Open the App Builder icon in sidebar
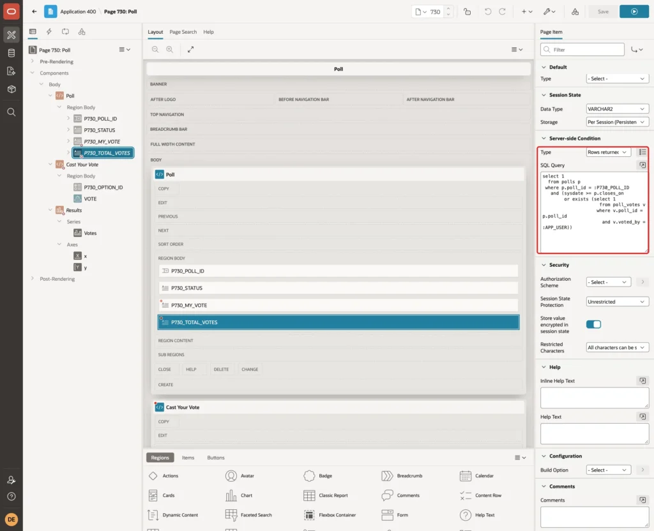This screenshot has width=654, height=531. click(x=11, y=35)
